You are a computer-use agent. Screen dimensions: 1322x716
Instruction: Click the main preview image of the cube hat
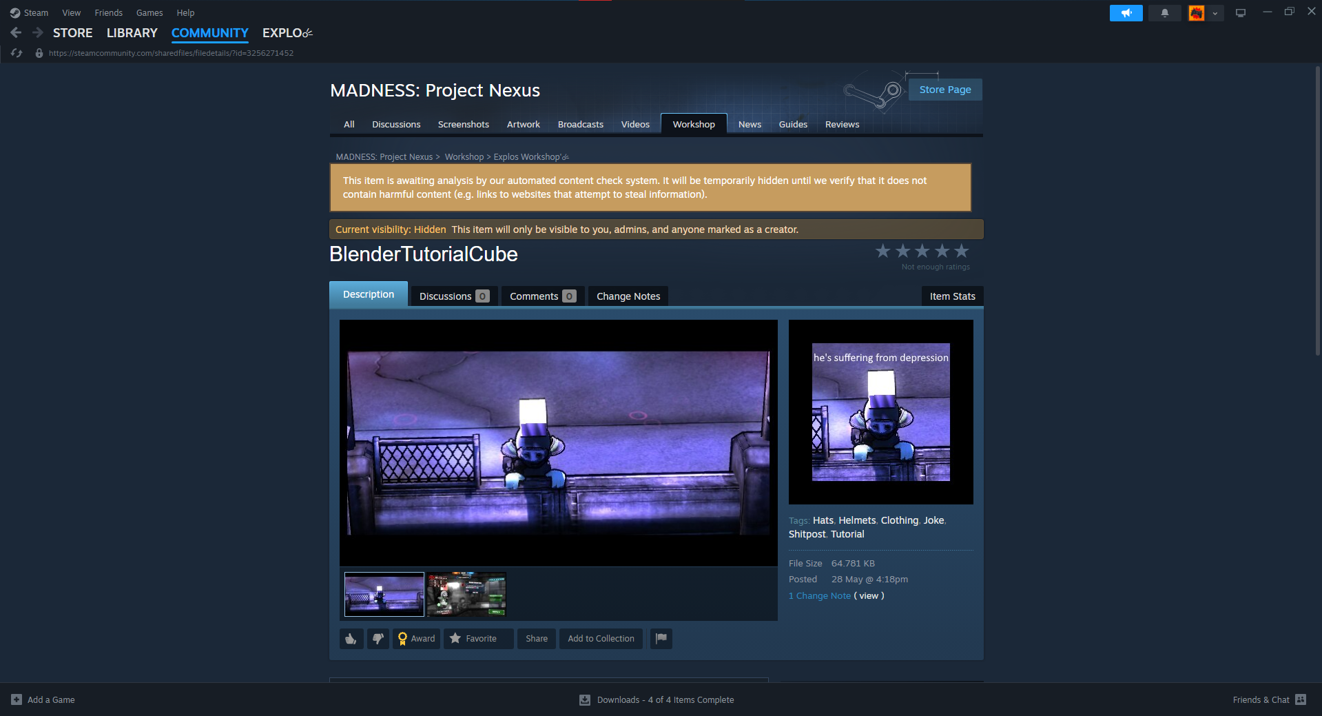click(x=559, y=443)
